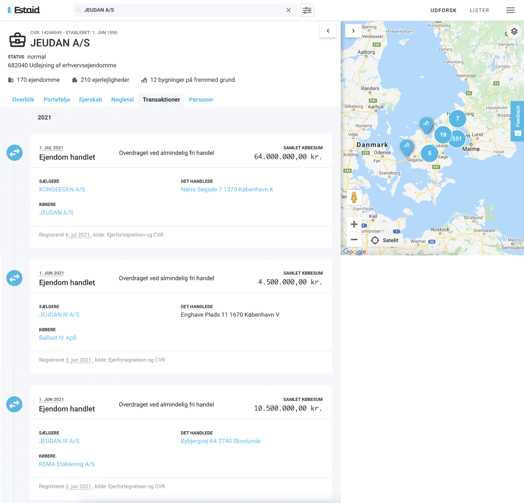Click the northern property pin above cluster 19

click(x=426, y=125)
